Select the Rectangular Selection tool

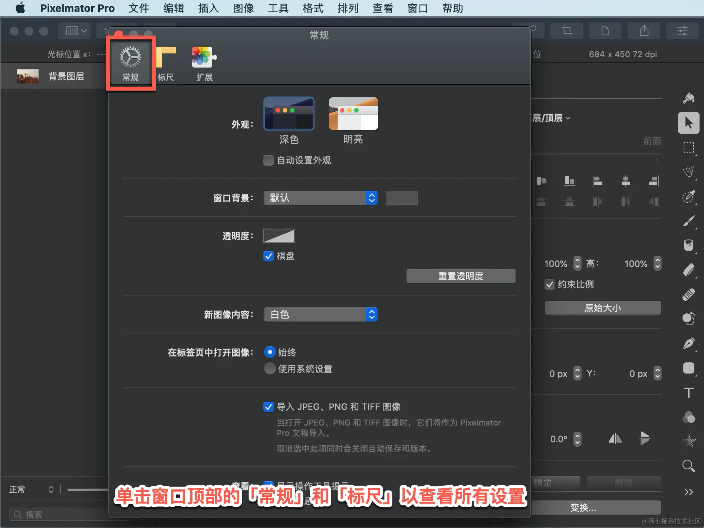[689, 147]
